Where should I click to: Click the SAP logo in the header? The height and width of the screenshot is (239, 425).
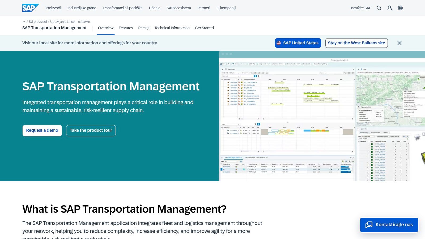[x=30, y=8]
